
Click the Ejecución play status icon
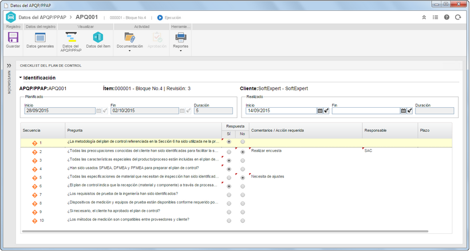click(x=160, y=18)
